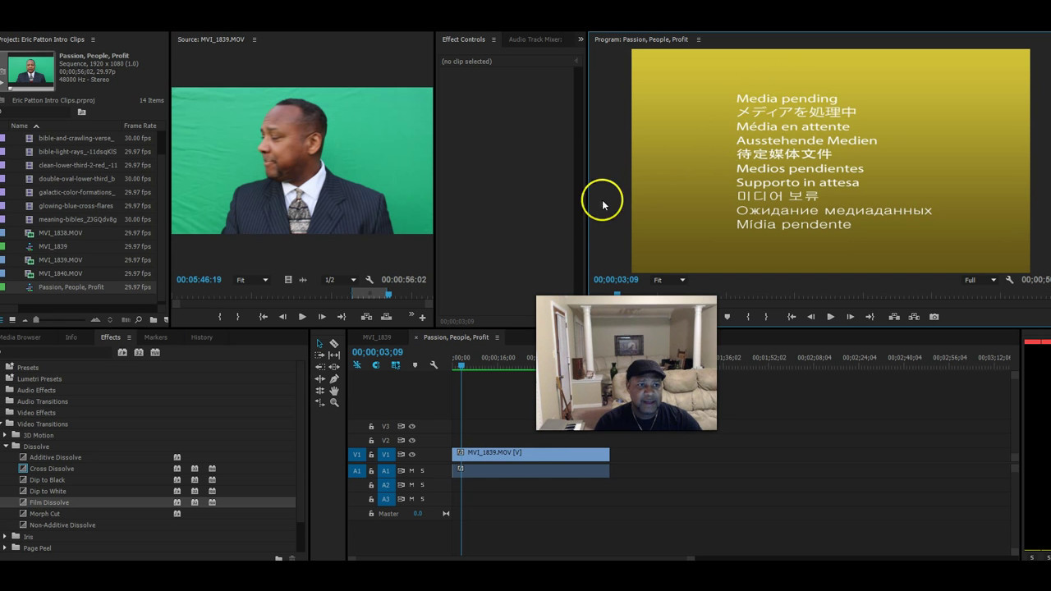The image size is (1051, 591).
Task: Open Program monitor Fit zoom dropdown
Action: [669, 280]
